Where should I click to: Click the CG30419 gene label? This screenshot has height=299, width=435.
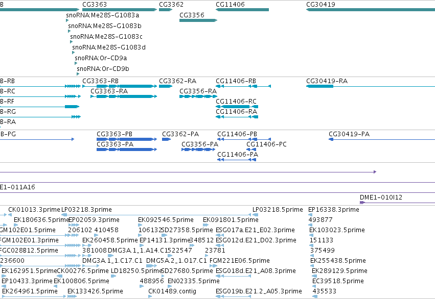(x=320, y=5)
